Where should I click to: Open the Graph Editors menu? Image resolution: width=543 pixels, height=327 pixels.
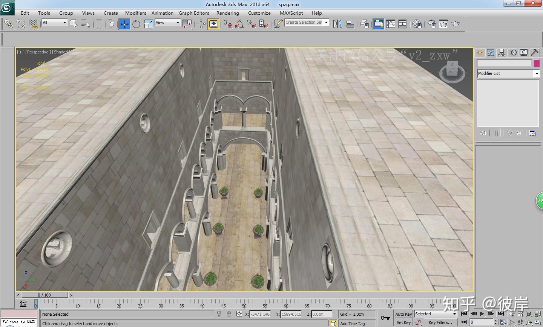(x=194, y=13)
